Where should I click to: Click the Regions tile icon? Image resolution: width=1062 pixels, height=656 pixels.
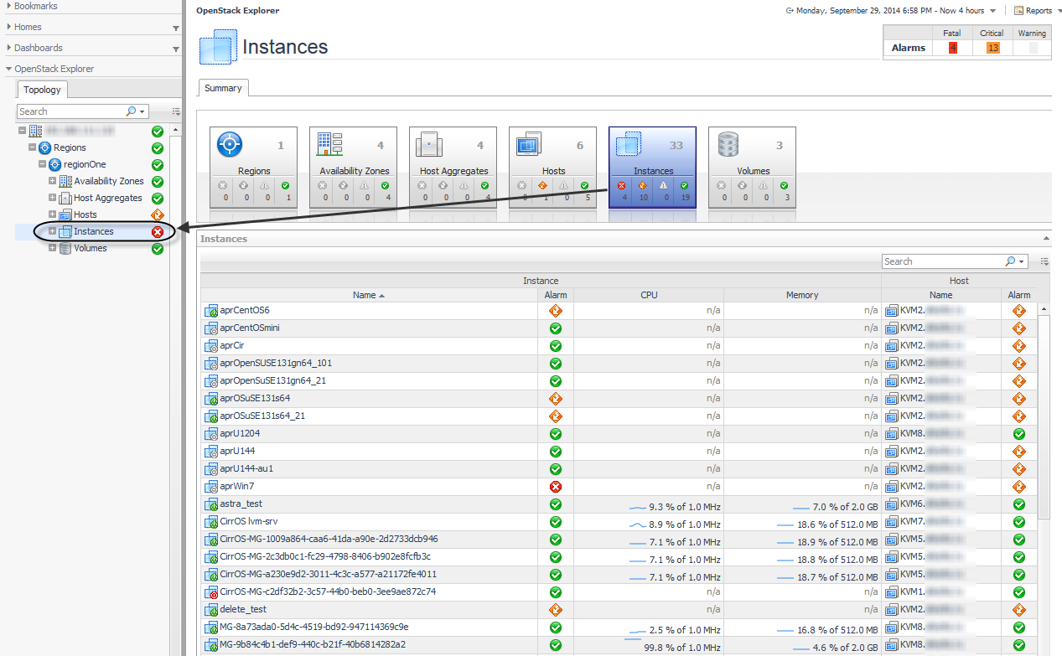click(230, 145)
